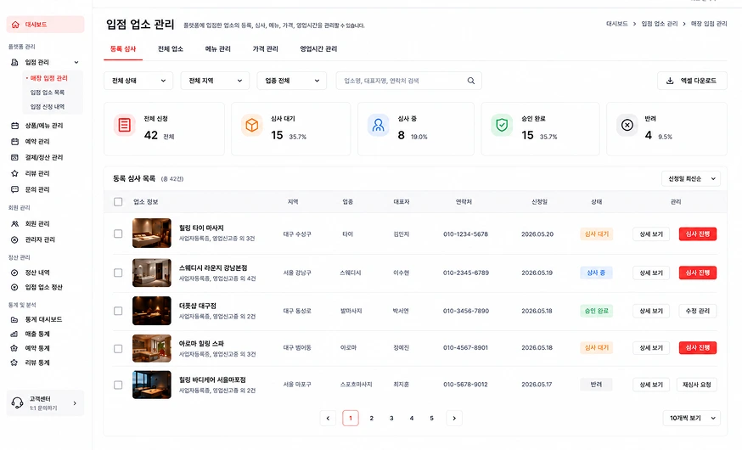Click the 입점 업소 정산 icon

click(14, 287)
